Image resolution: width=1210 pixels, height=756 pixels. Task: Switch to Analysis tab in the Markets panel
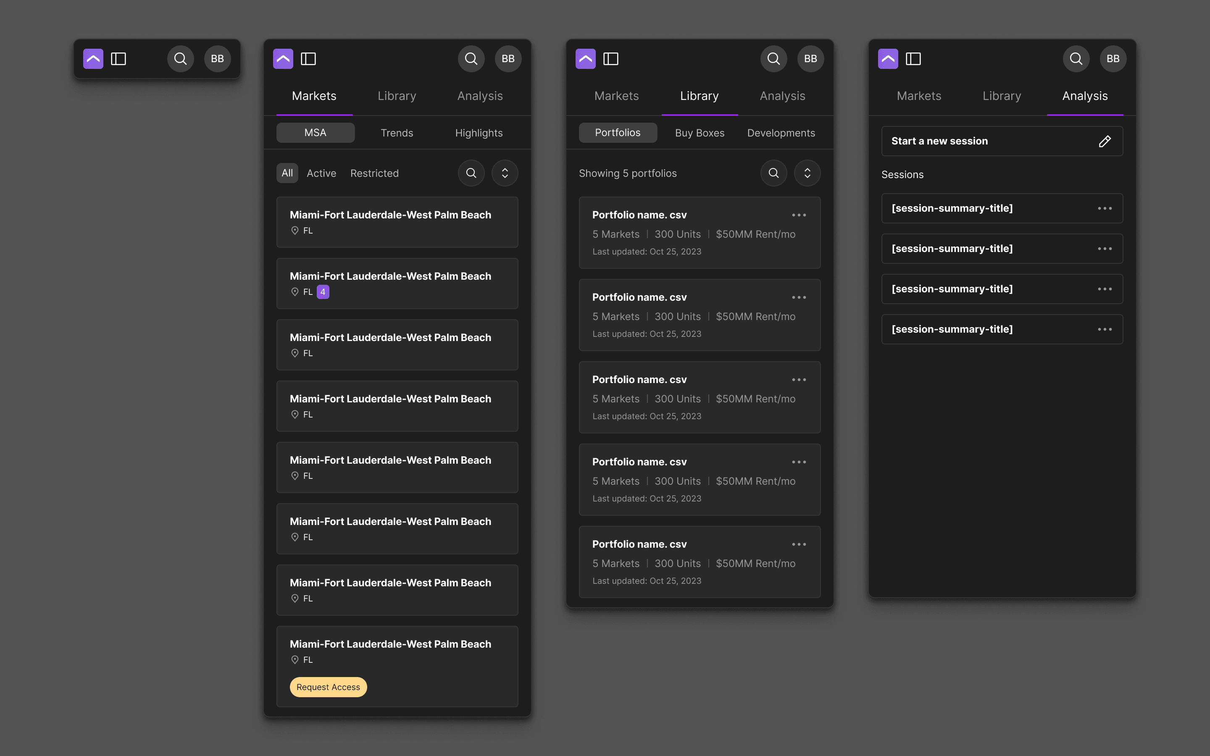click(x=480, y=96)
